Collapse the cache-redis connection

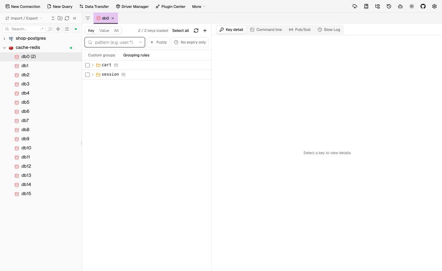pos(4,48)
